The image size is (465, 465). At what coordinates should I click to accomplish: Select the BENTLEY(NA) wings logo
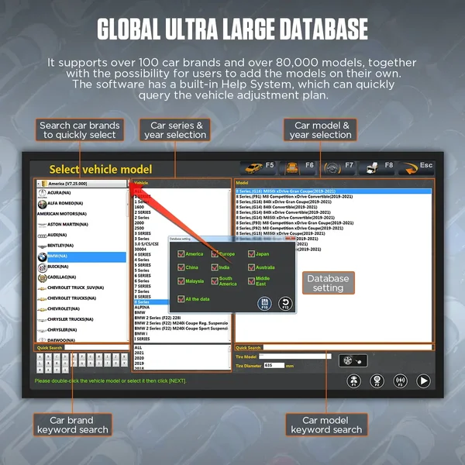point(42,246)
